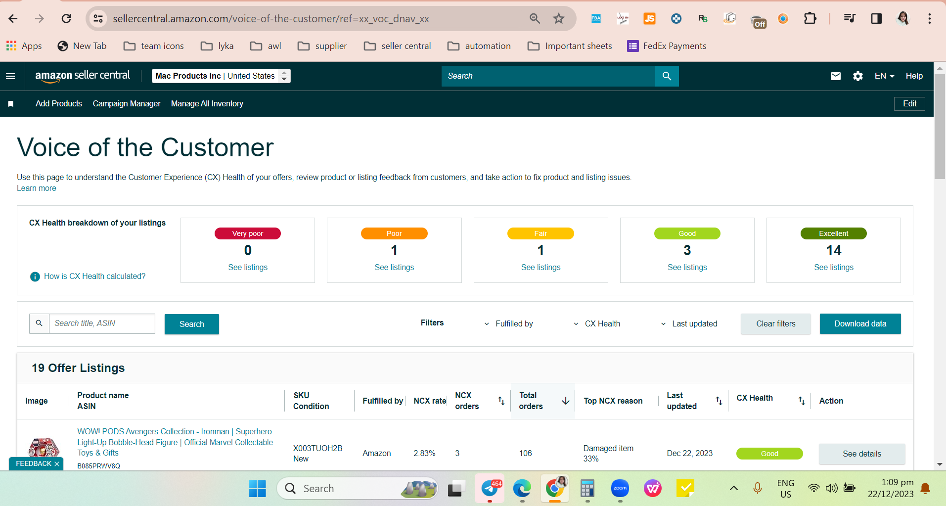The width and height of the screenshot is (946, 506).
Task: Open Campaign Manager in the favorites bar
Action: click(127, 104)
